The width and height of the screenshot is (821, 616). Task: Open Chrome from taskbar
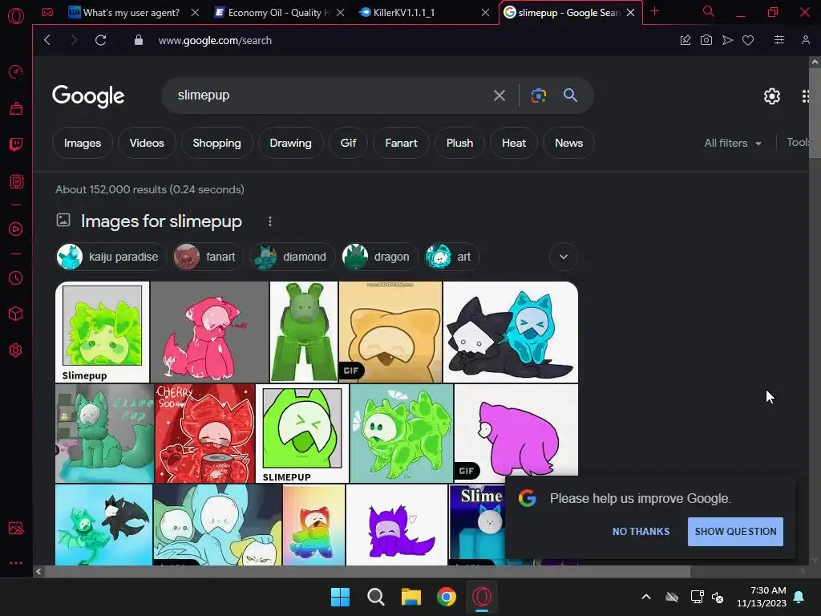(447, 597)
